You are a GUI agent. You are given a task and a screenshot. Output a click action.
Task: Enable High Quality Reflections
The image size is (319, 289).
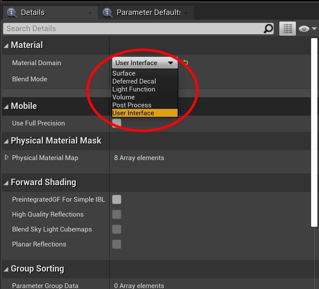point(116,214)
